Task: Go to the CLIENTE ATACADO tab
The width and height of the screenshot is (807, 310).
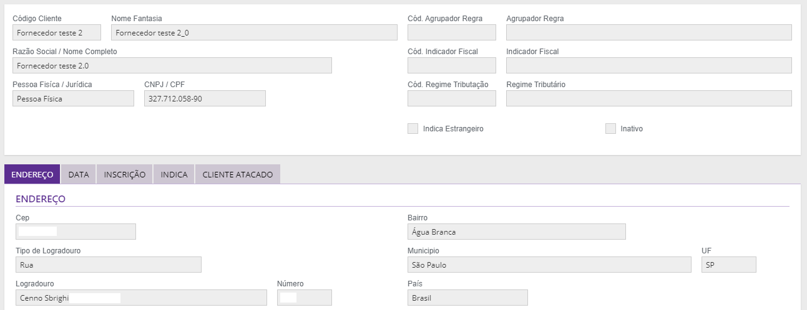Action: point(238,174)
